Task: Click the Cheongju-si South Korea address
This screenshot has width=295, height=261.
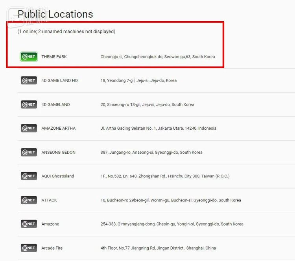Action: [158, 57]
